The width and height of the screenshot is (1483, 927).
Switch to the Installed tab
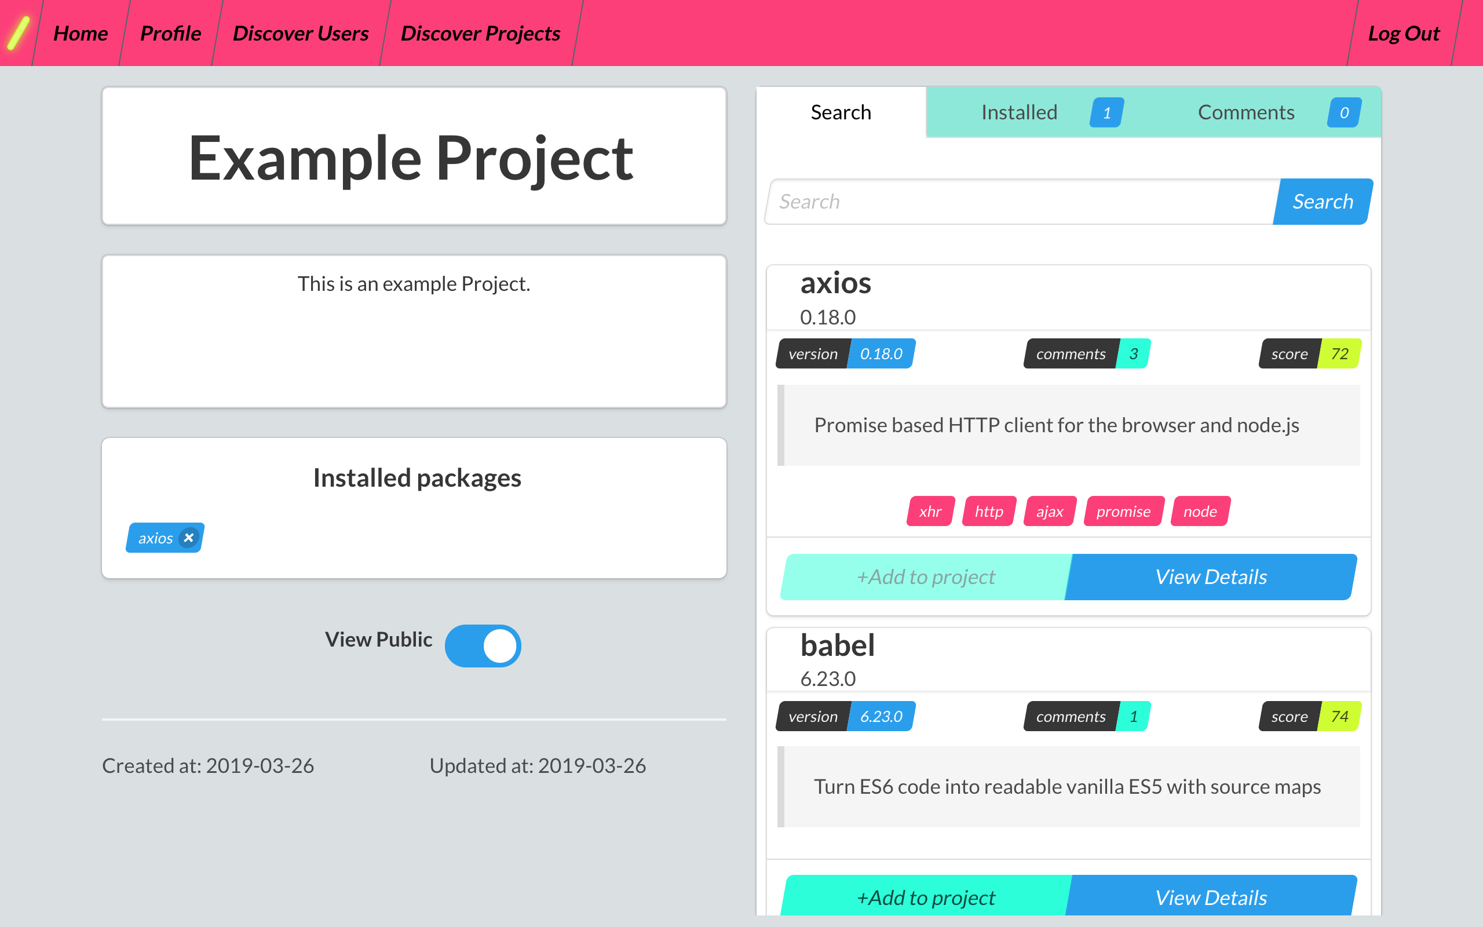(1019, 112)
